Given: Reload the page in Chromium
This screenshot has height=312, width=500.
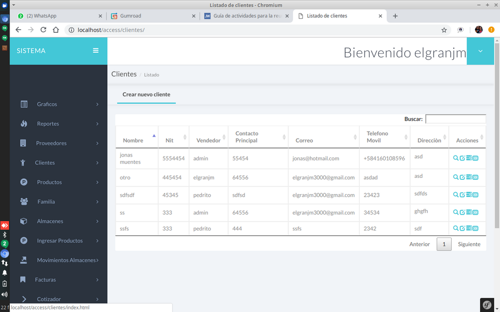Looking at the screenshot, I should pyautogui.click(x=43, y=30).
